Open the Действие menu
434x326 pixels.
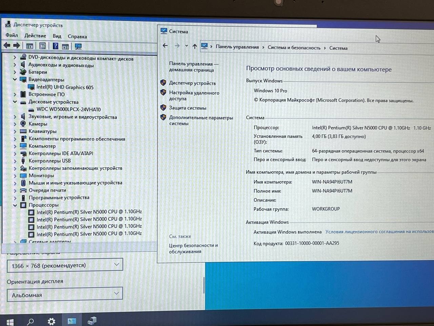(x=35, y=36)
